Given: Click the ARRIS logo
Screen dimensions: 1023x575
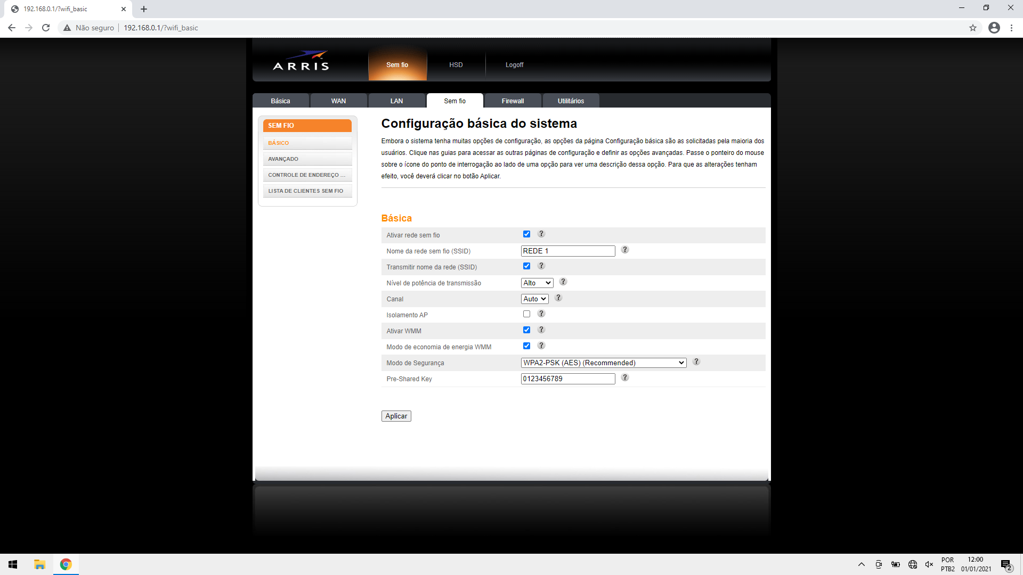Looking at the screenshot, I should [x=301, y=61].
